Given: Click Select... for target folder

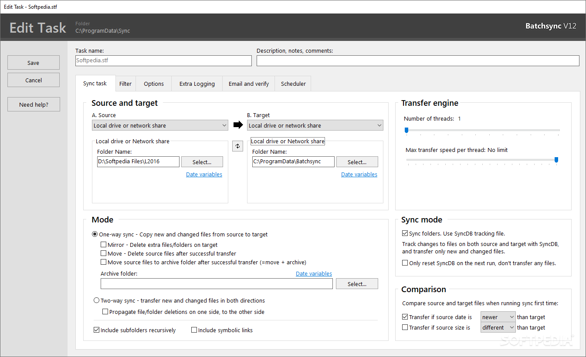Looking at the screenshot, I should pyautogui.click(x=357, y=162).
